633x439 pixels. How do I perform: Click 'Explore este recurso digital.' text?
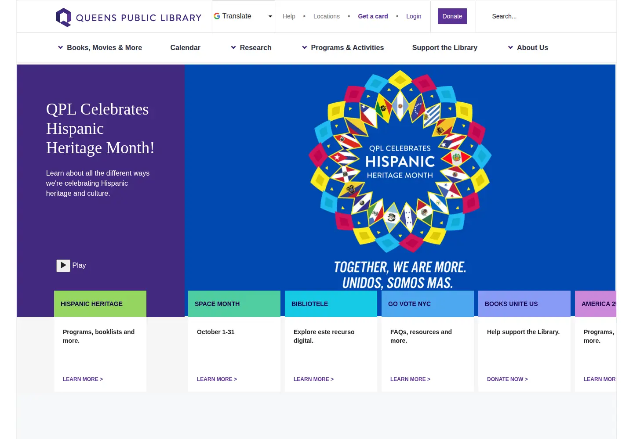(x=324, y=336)
